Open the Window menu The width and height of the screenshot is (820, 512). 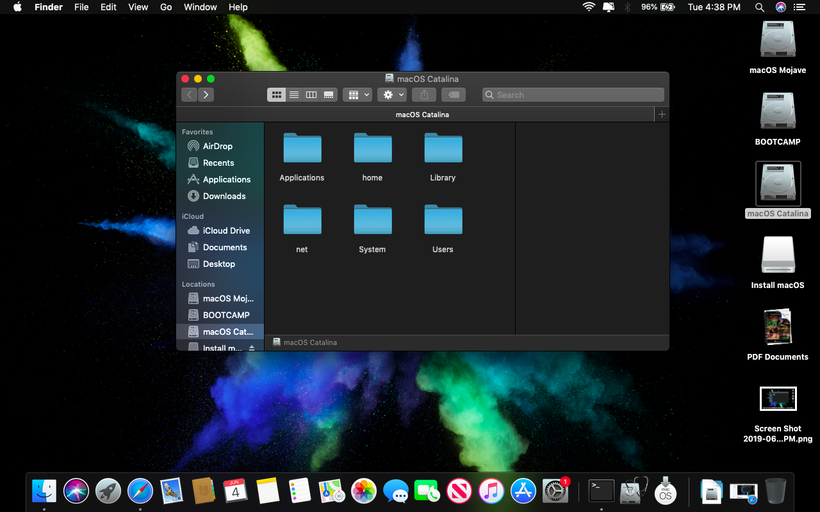click(201, 7)
